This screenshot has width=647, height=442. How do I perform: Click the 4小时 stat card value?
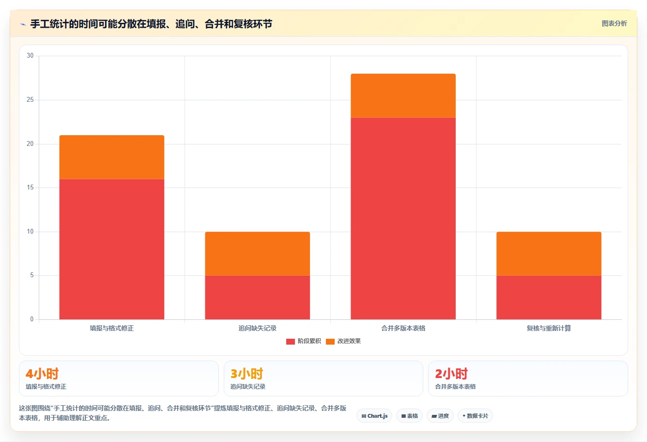click(x=42, y=374)
